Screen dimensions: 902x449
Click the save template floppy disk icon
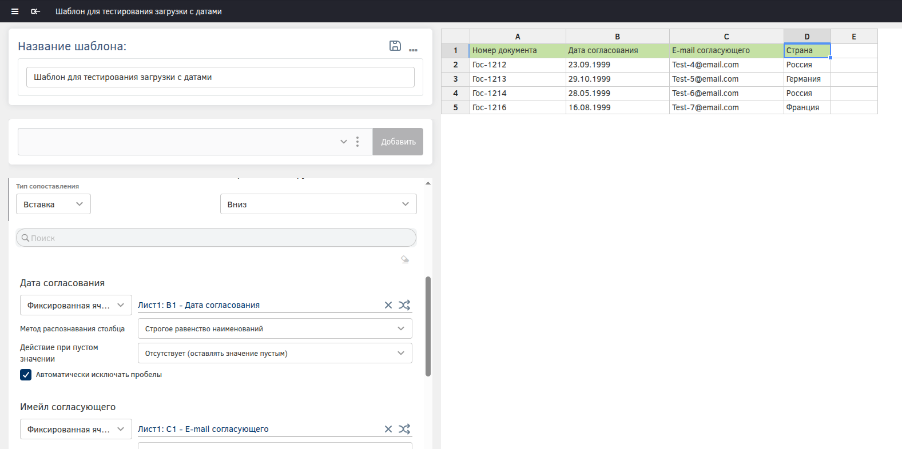click(395, 46)
